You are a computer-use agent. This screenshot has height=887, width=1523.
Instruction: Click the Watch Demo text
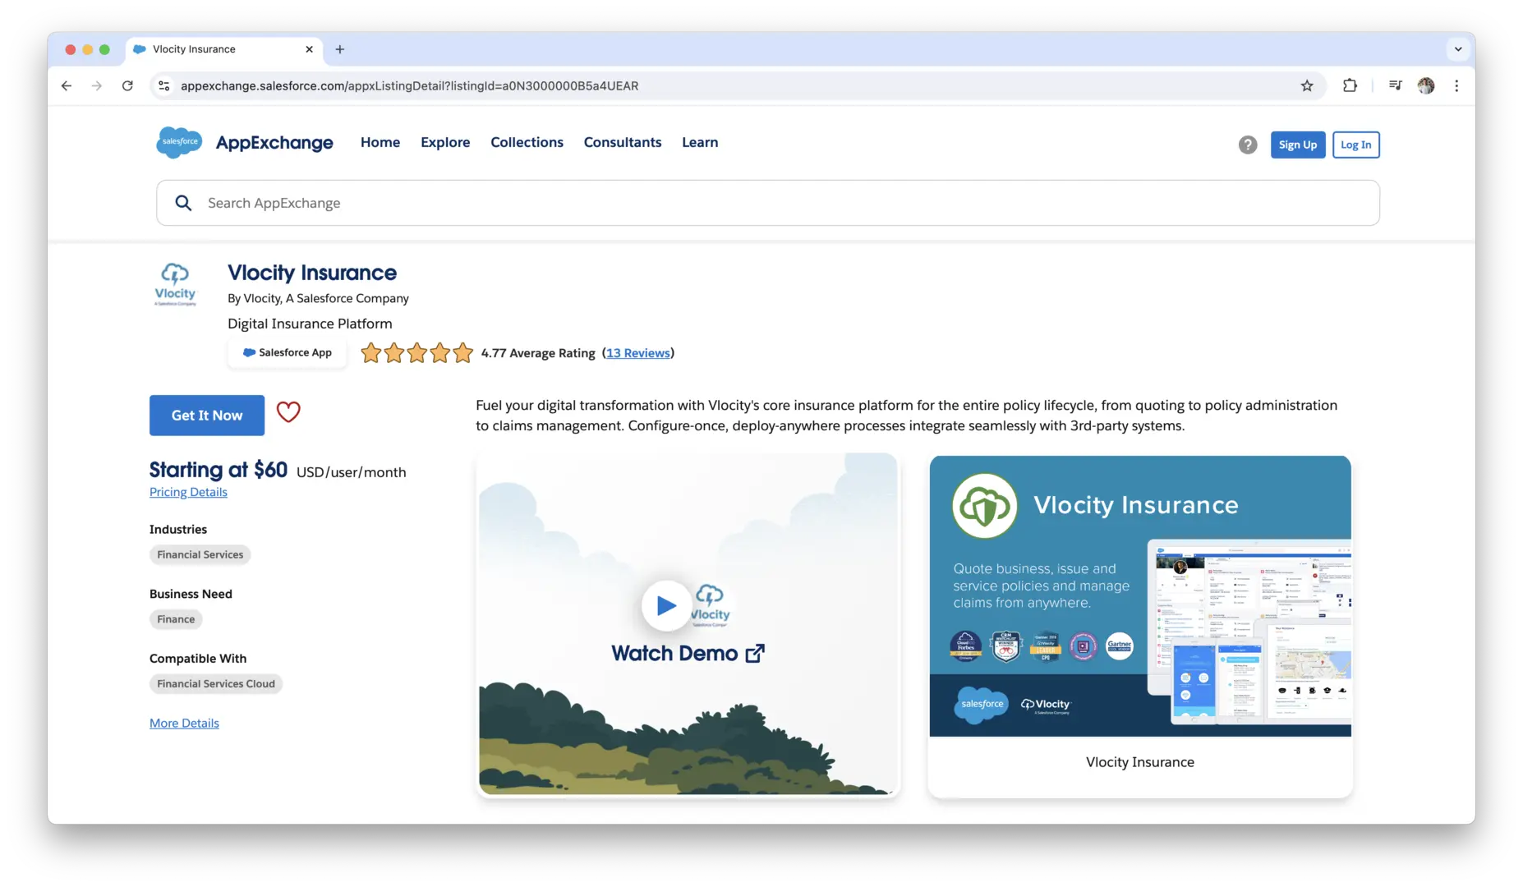point(674,654)
